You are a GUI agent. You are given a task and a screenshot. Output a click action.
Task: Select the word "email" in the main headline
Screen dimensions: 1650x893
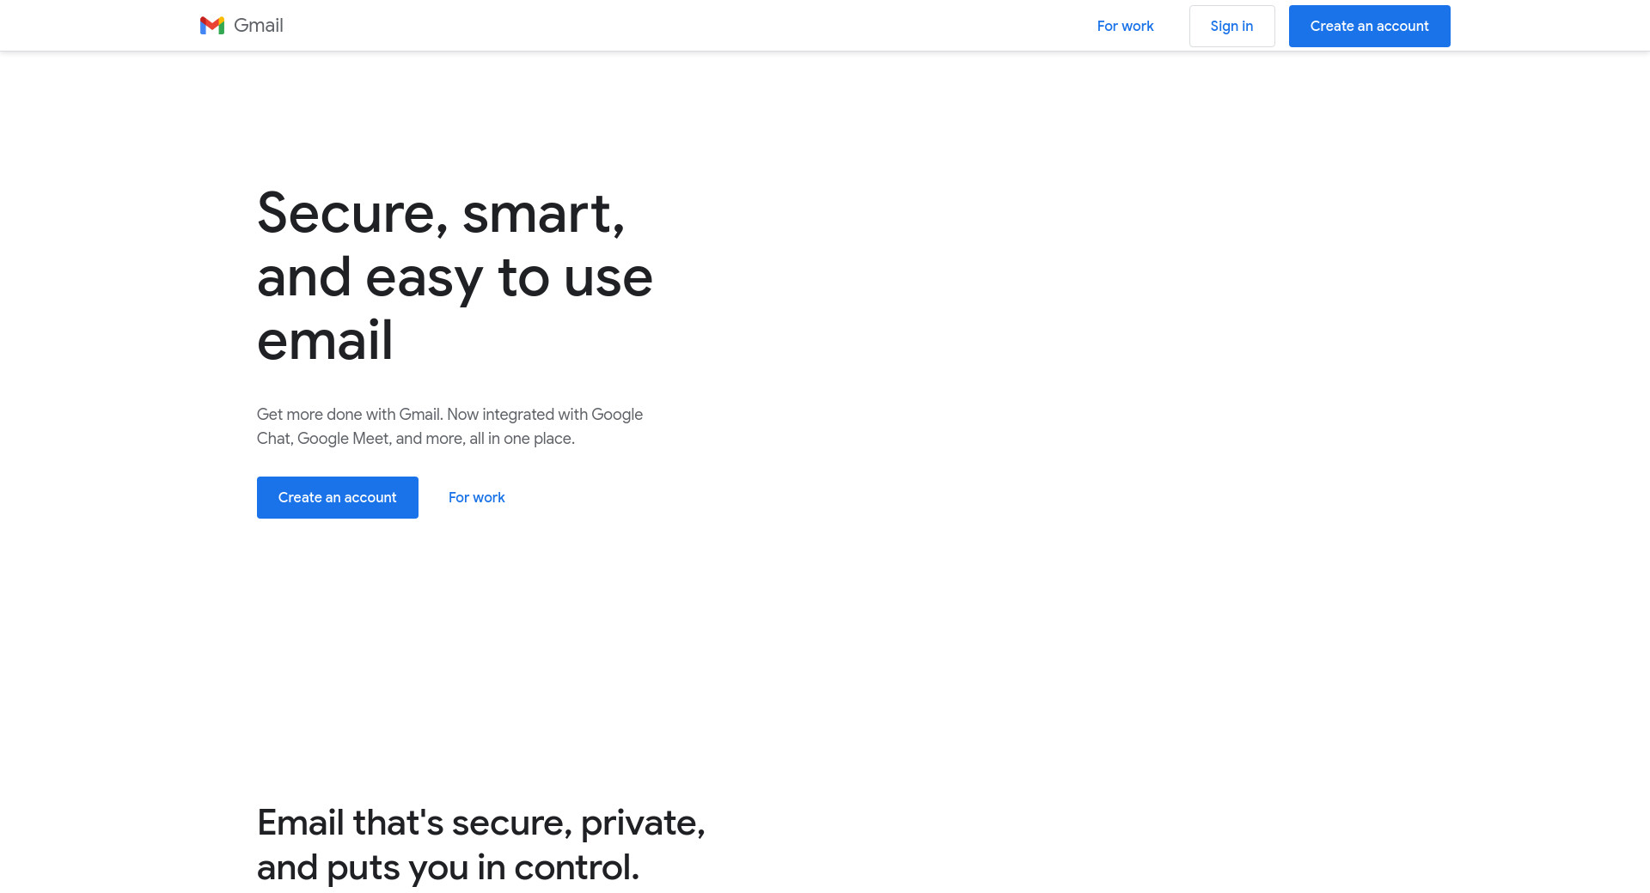pyautogui.click(x=325, y=341)
